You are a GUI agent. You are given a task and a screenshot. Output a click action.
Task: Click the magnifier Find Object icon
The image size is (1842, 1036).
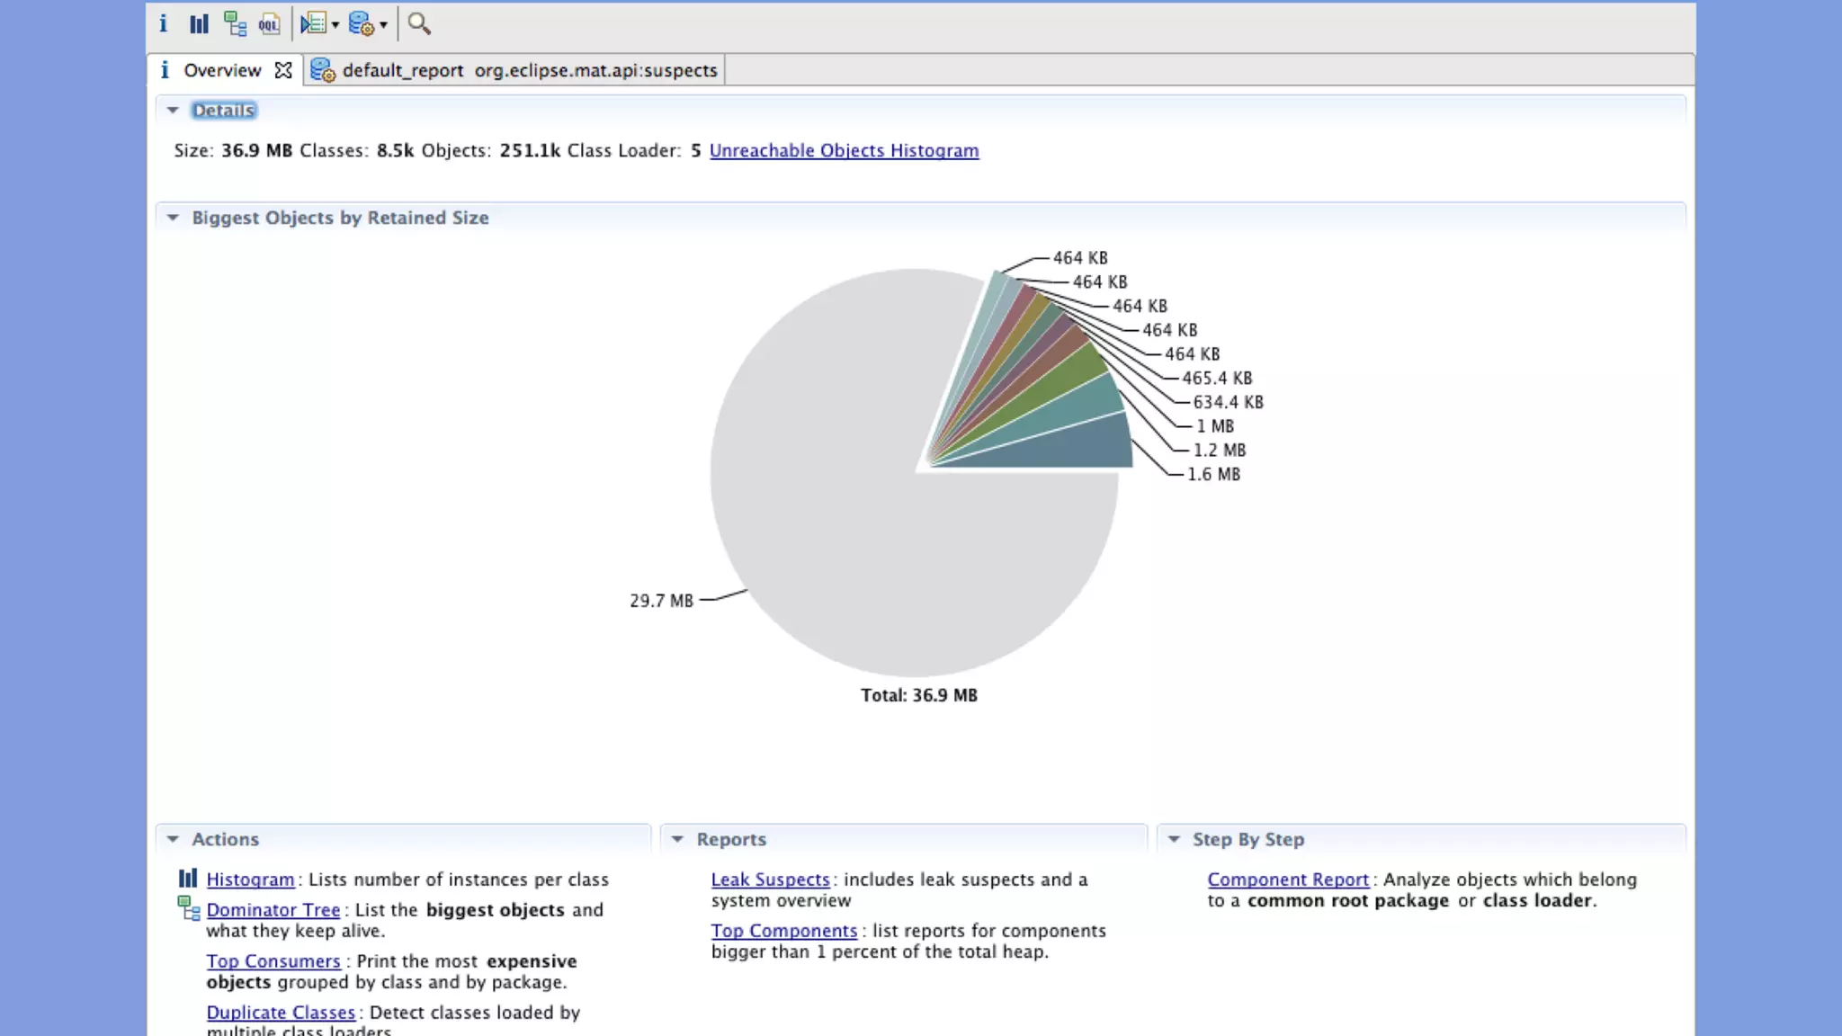pos(418,23)
